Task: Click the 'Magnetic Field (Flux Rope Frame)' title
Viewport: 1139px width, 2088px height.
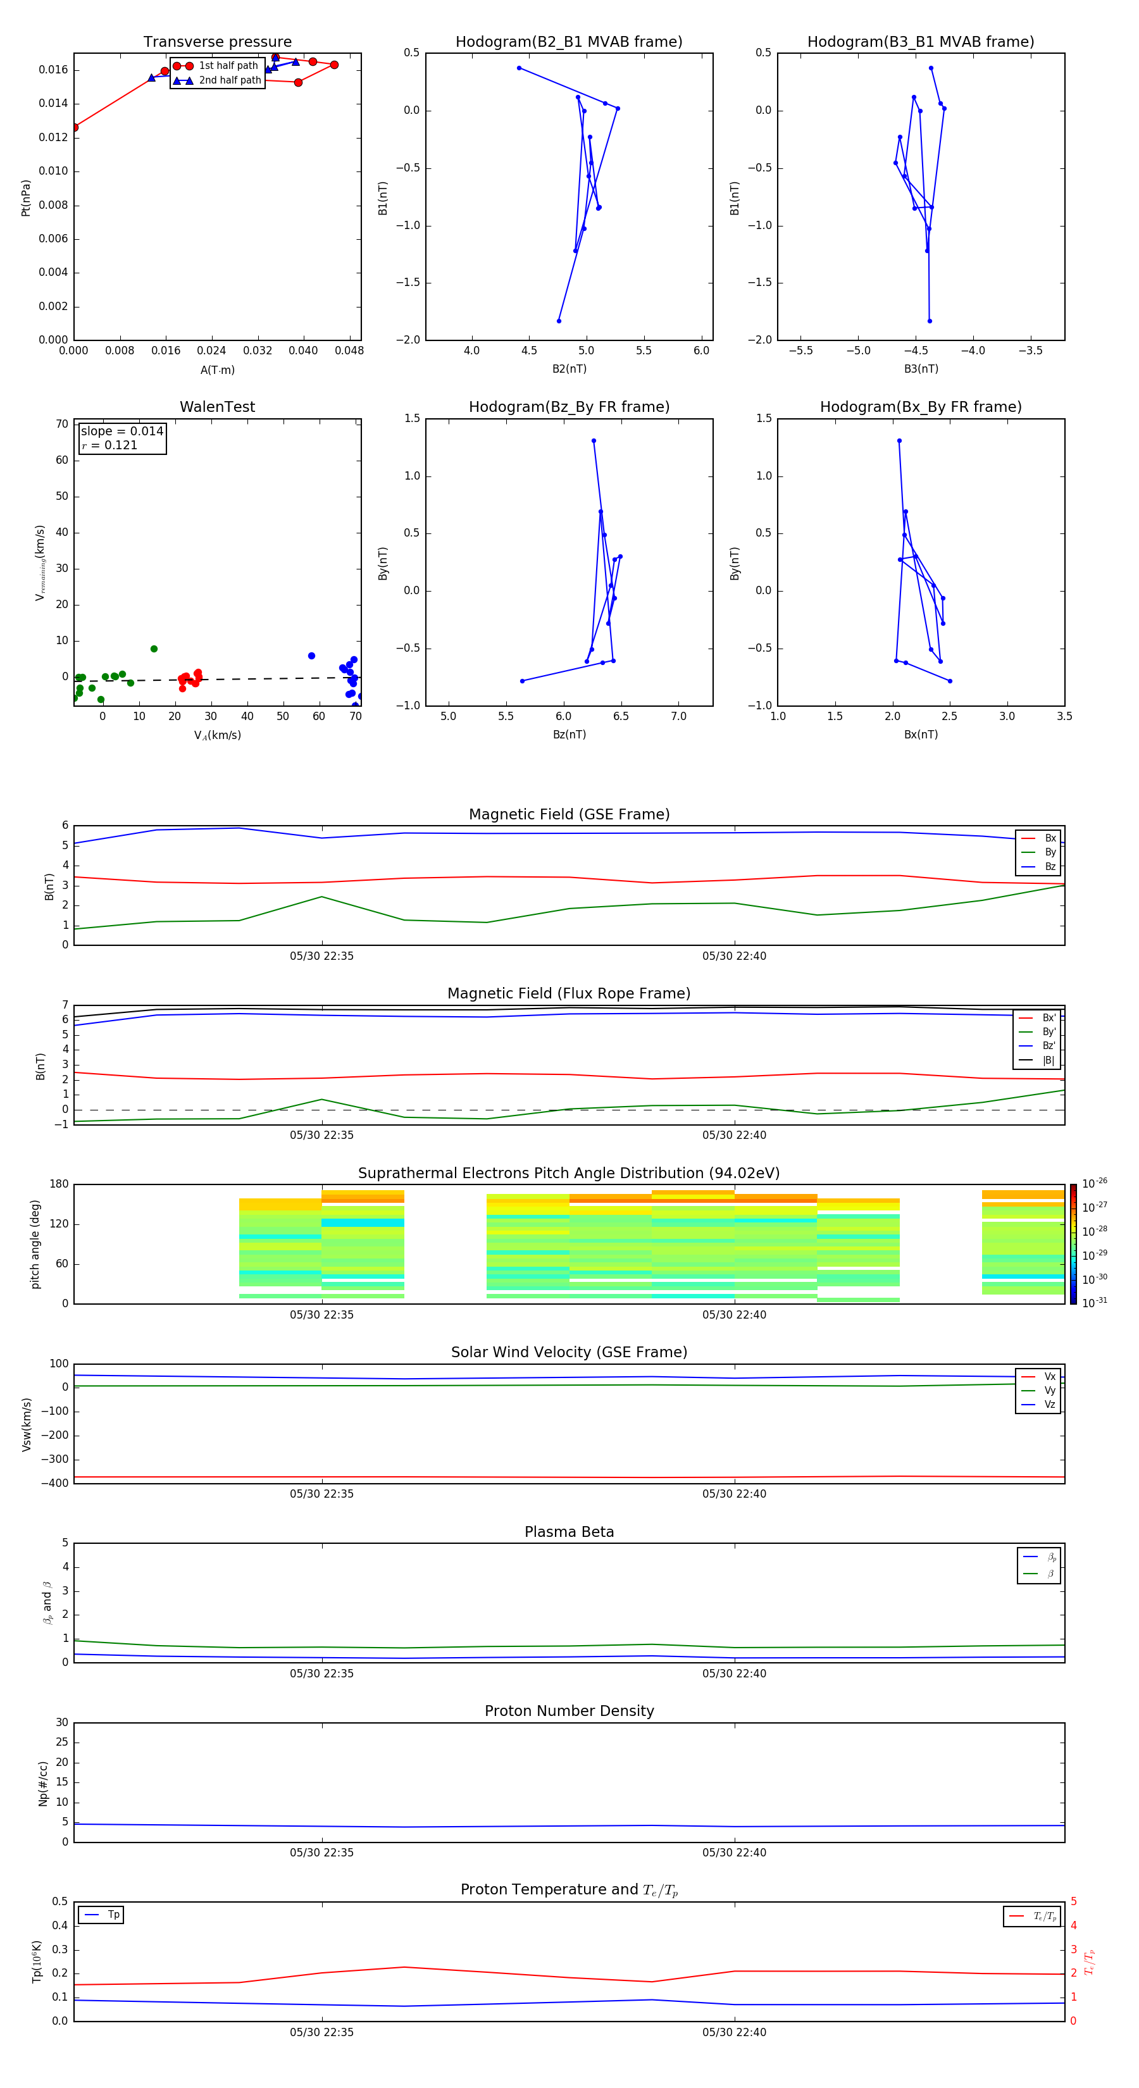Action: 569,994
